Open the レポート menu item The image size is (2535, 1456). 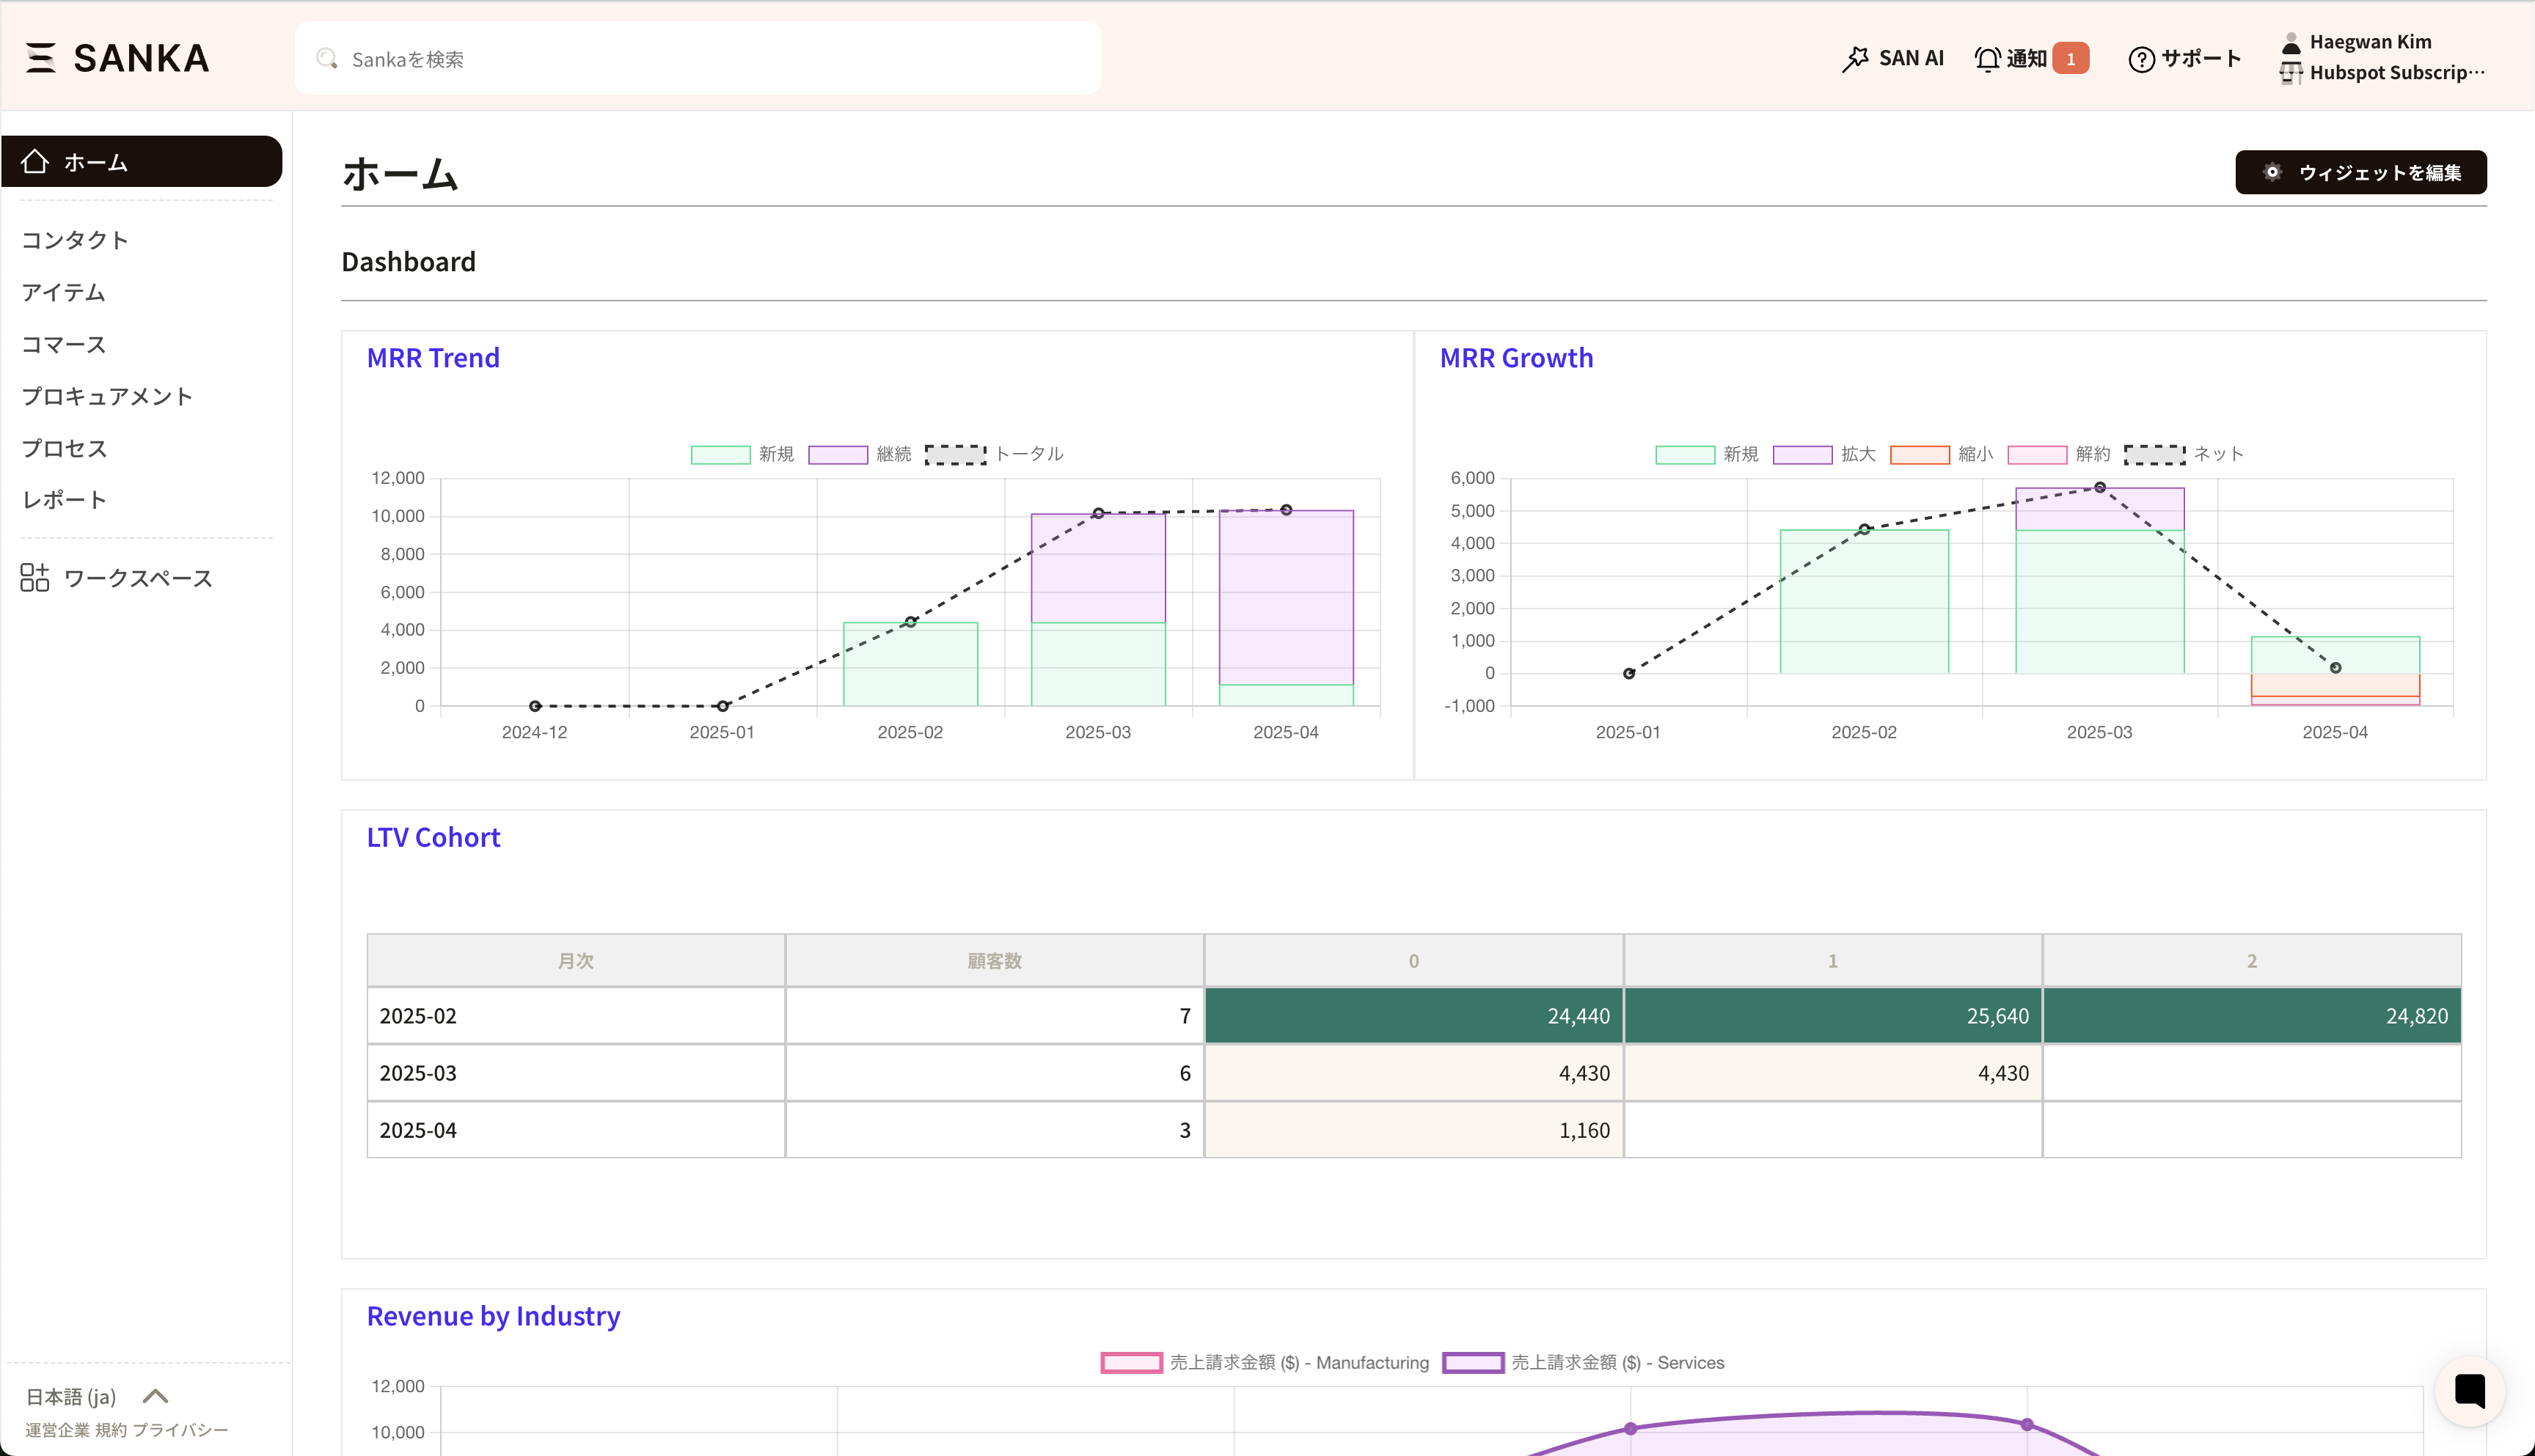point(64,500)
